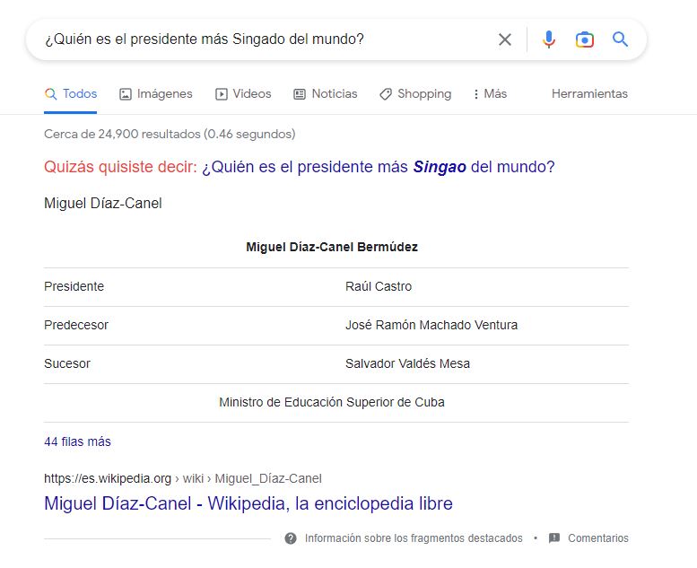Clear the search box with X icon
The image size is (697, 568).
[505, 39]
